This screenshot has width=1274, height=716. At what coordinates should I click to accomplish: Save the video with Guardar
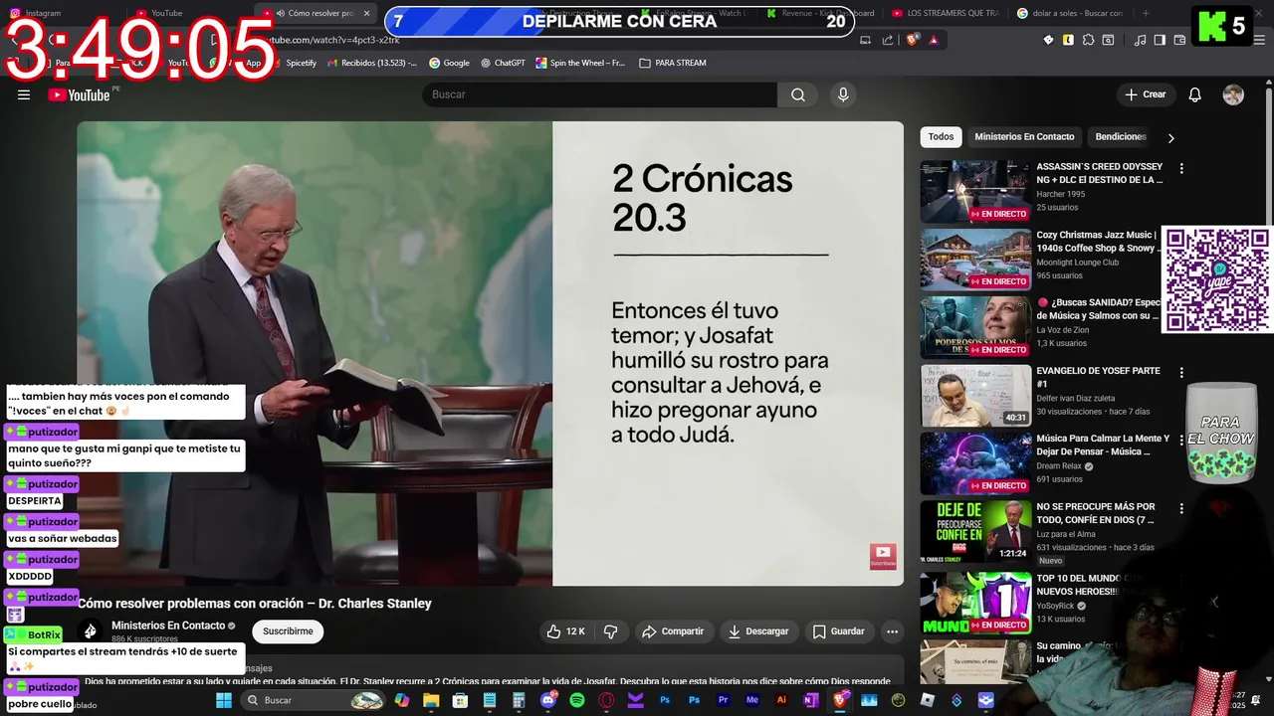coord(838,631)
